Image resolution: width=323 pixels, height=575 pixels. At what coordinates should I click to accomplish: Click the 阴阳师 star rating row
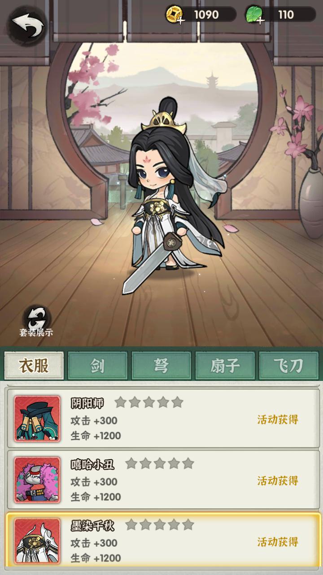tap(149, 402)
